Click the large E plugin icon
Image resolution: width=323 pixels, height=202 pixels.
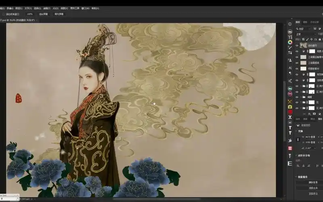(290, 164)
